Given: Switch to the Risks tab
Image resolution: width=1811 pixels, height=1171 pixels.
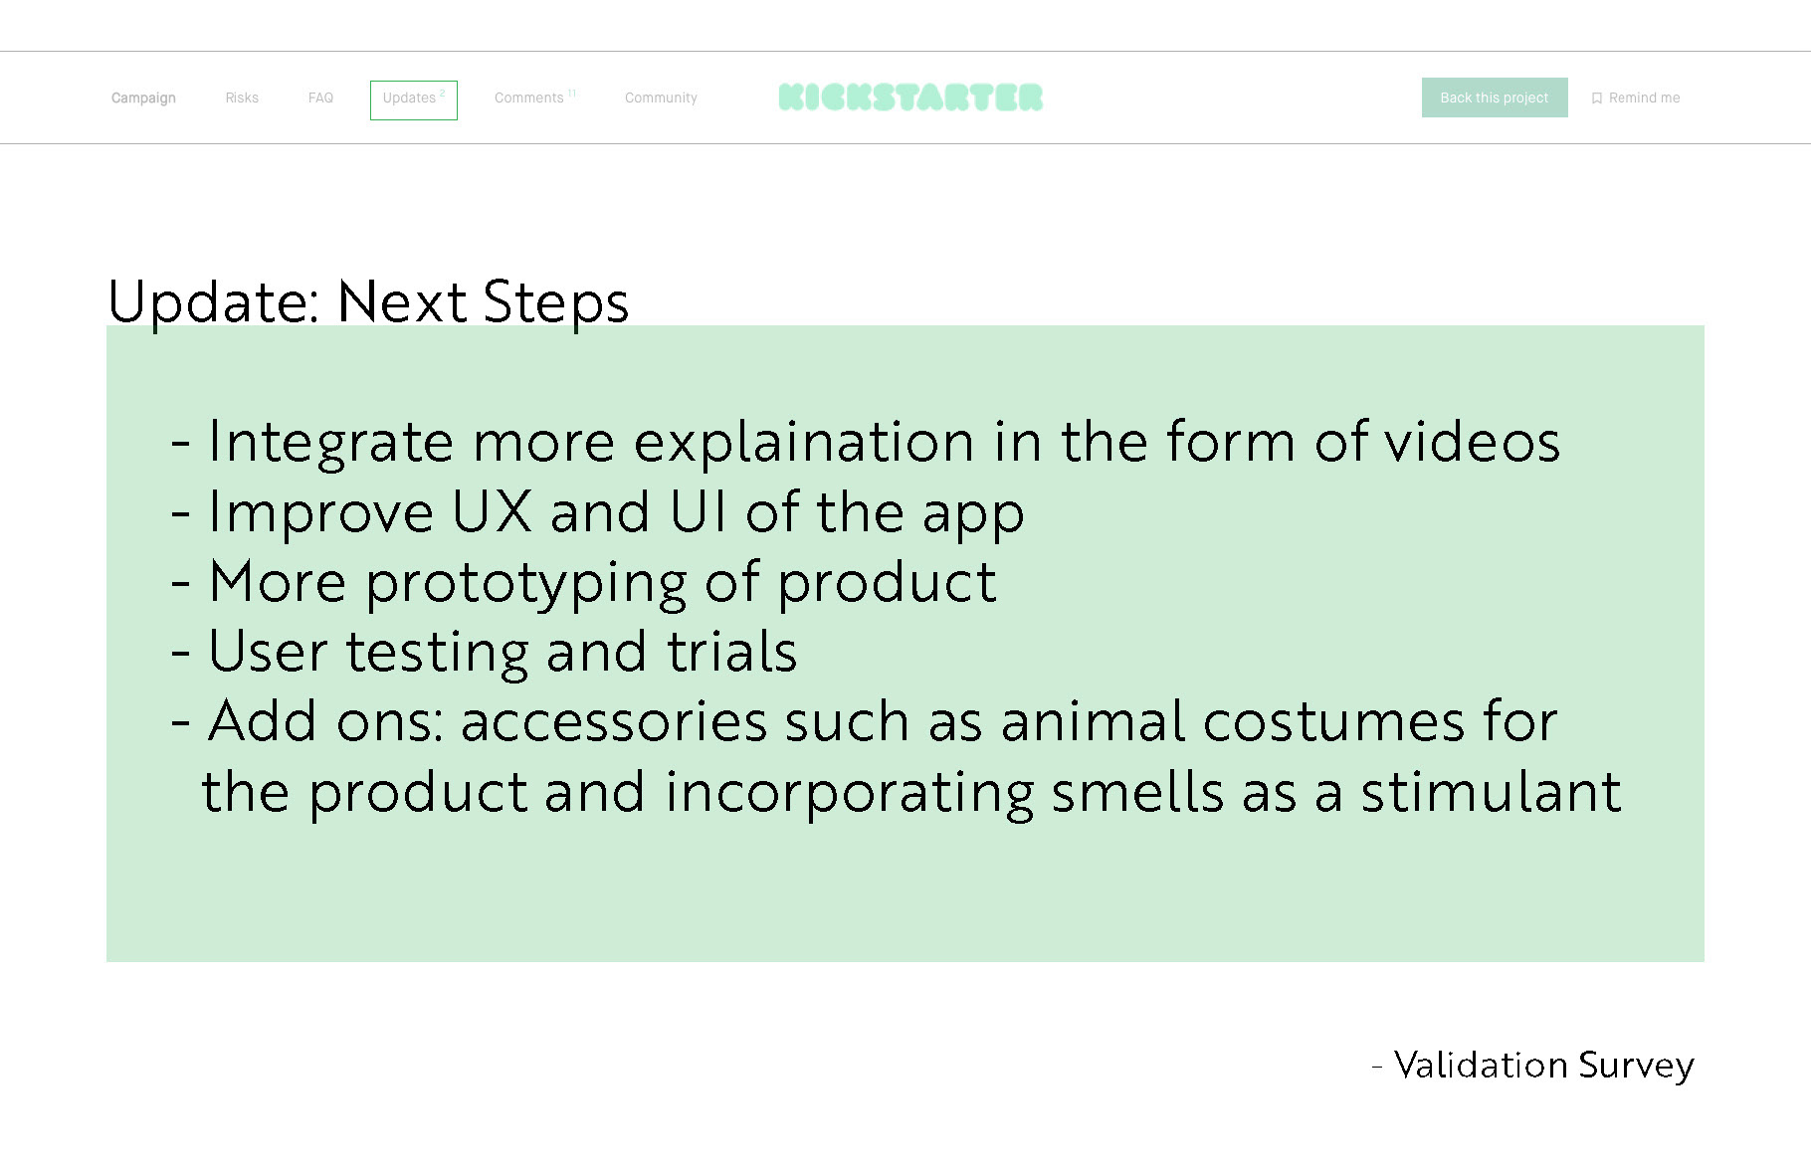Looking at the screenshot, I should [x=242, y=98].
